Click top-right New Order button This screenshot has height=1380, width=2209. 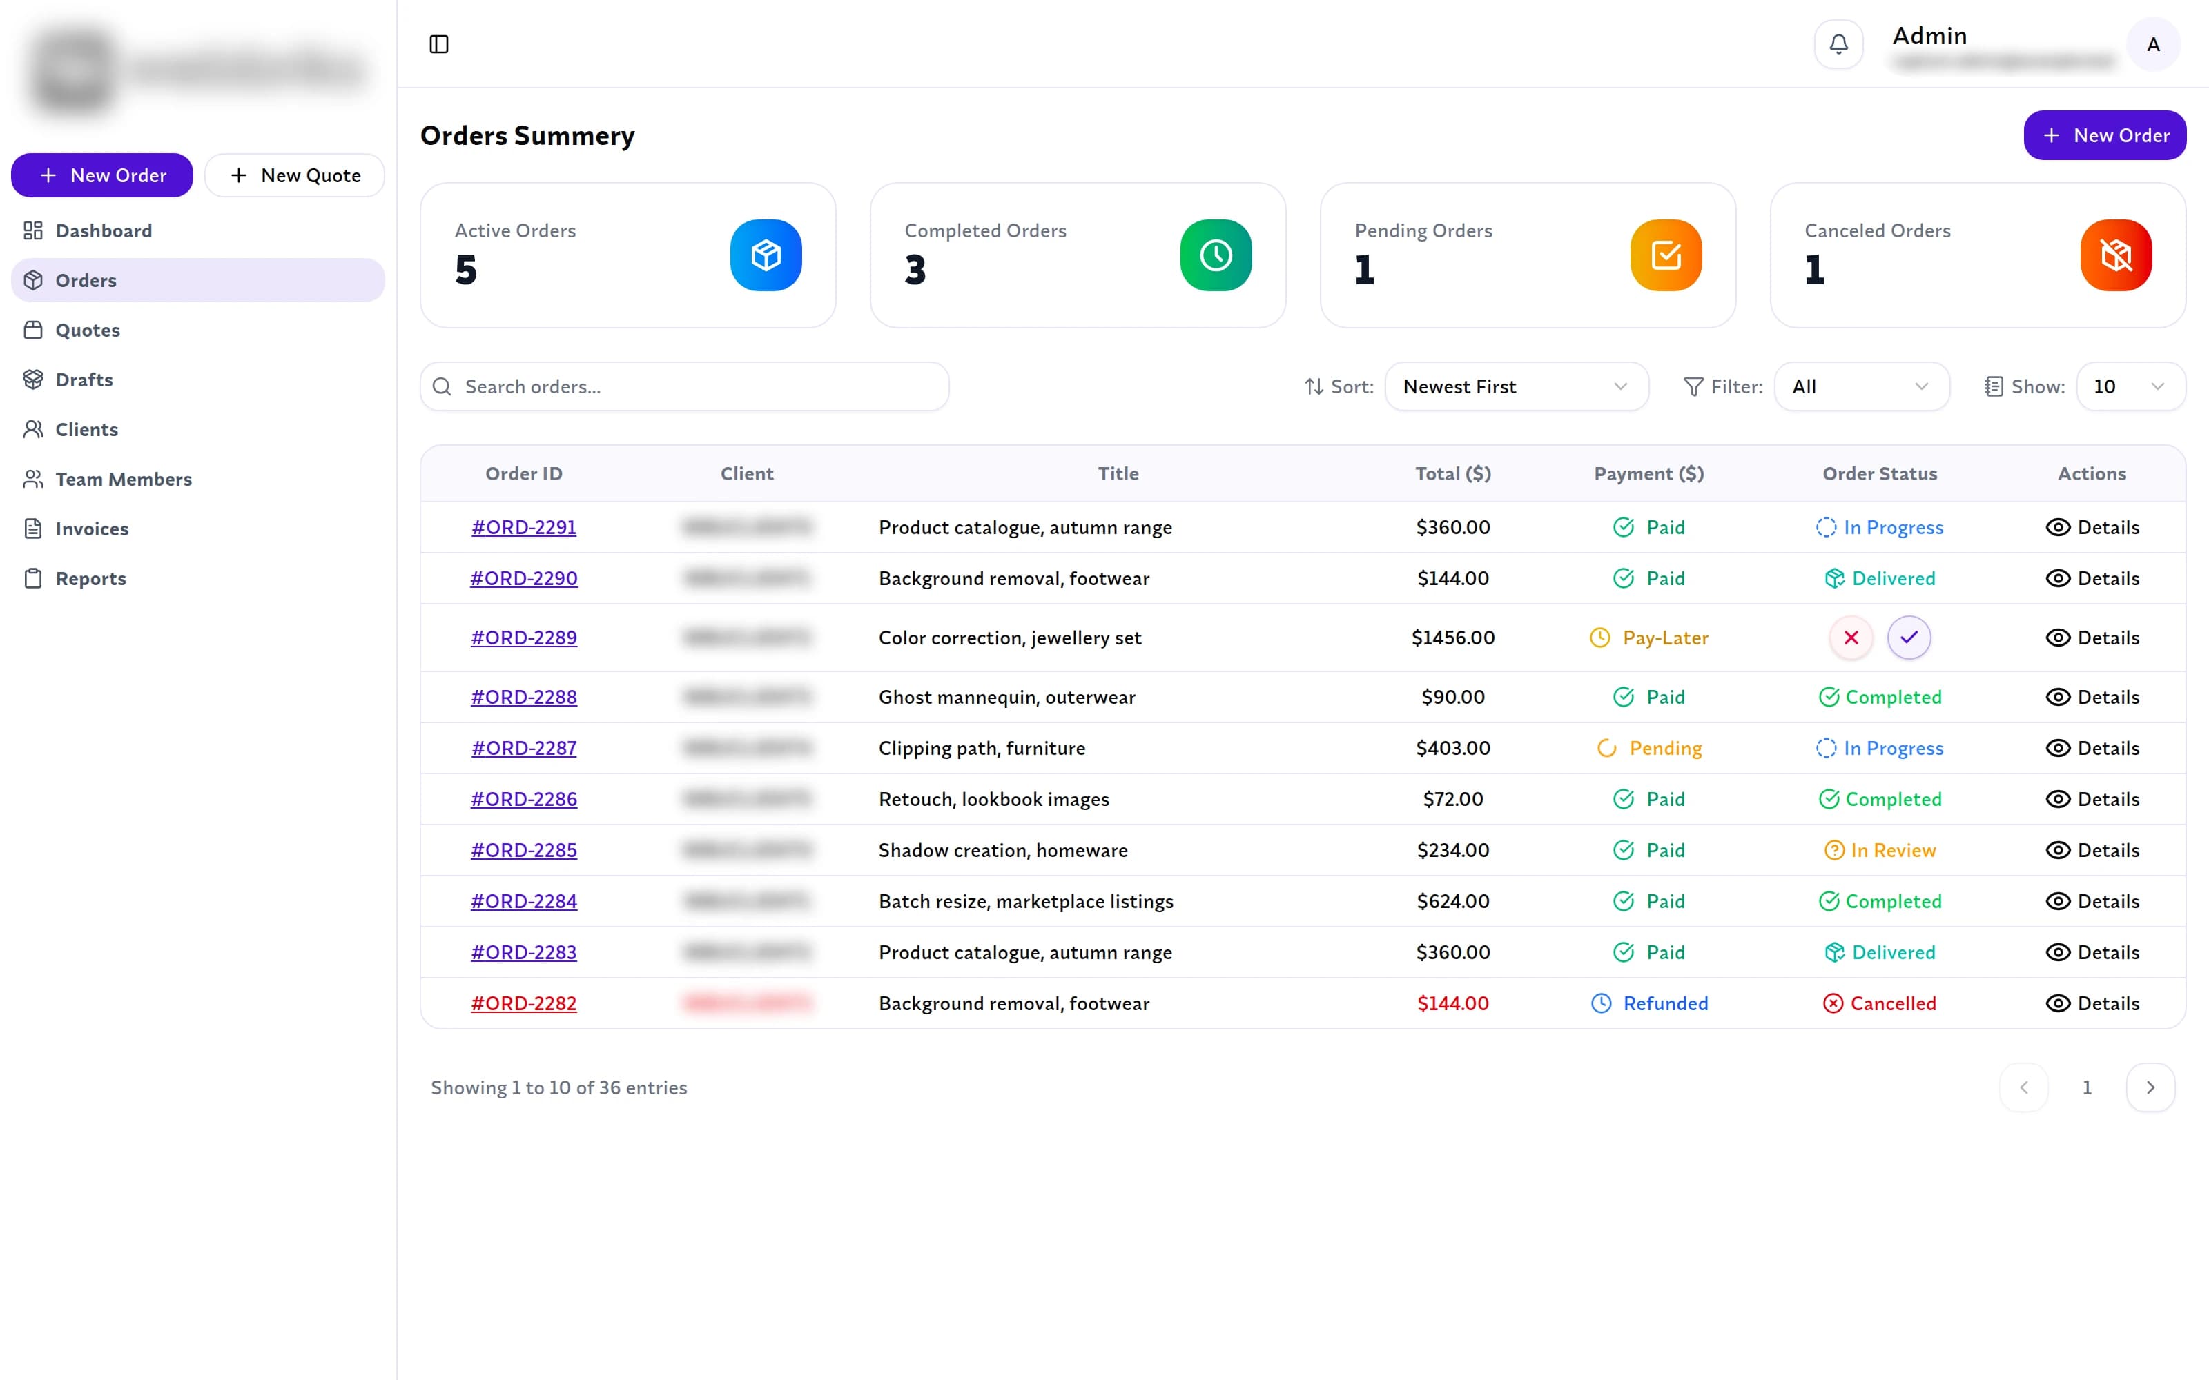pos(2105,135)
